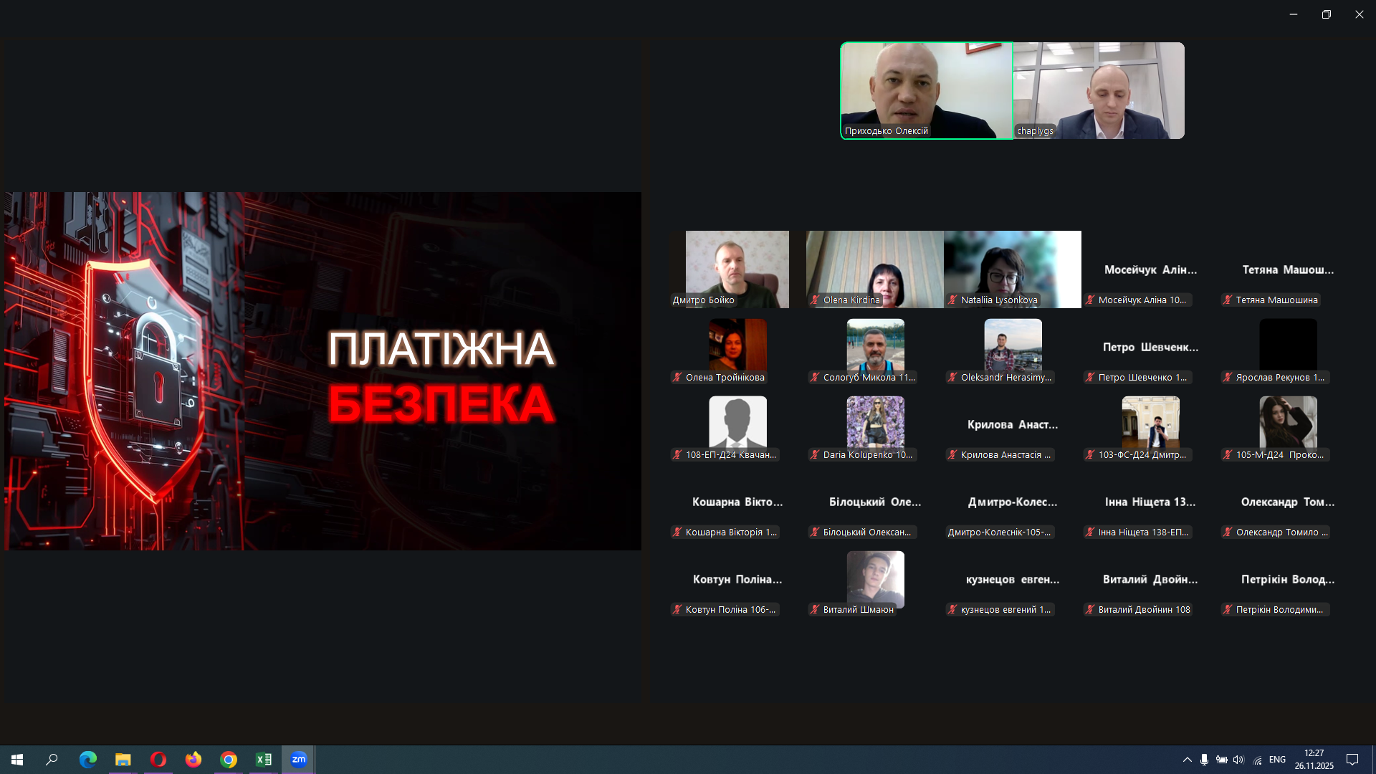Expand hidden system tray icons chevron
1376x774 pixels.
point(1188,760)
